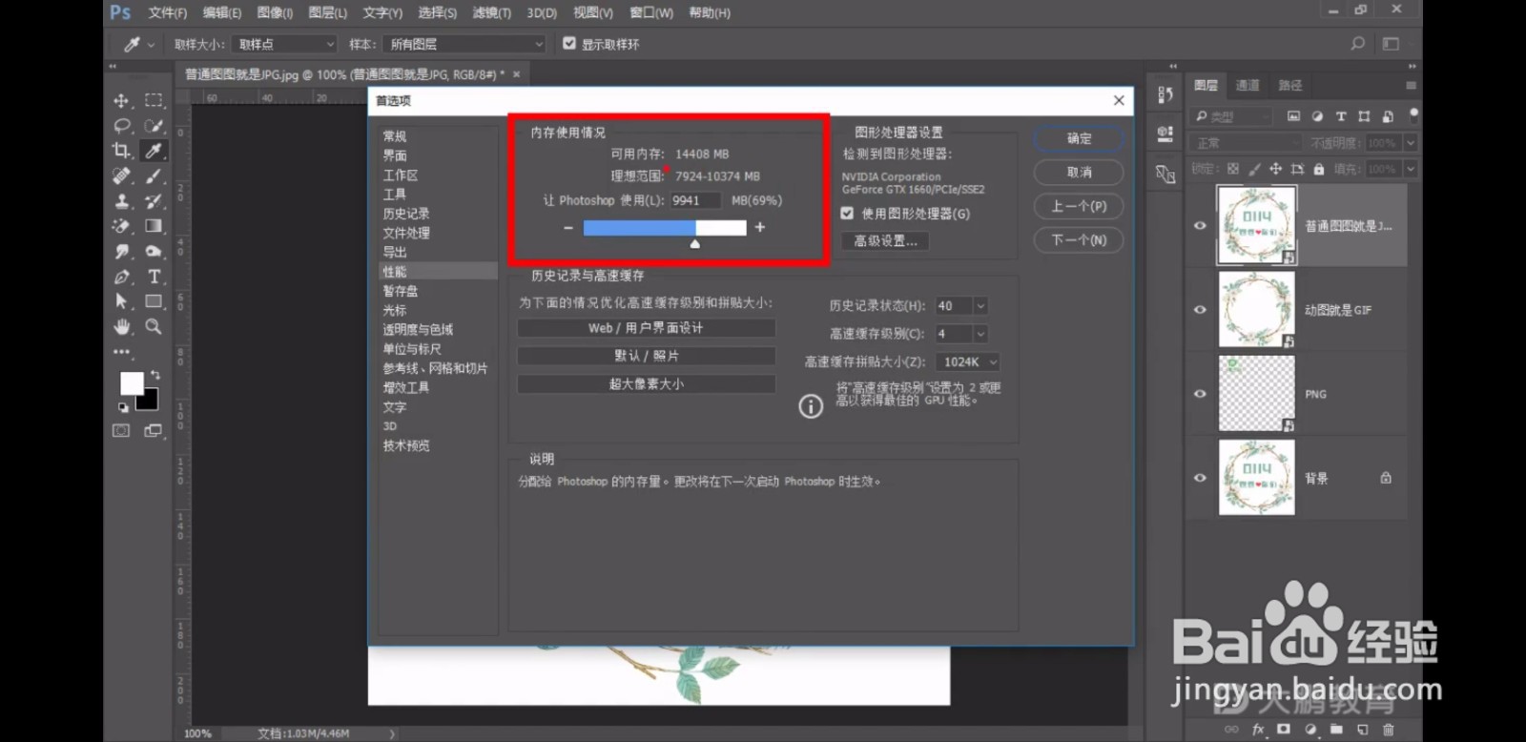Uncheck 使用图形处理器(G) checkbox
The height and width of the screenshot is (742, 1526).
(x=847, y=214)
